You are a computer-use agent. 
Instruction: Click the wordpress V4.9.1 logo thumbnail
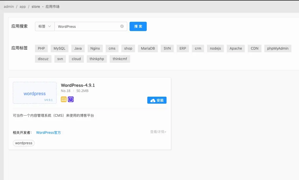[x=35, y=93]
